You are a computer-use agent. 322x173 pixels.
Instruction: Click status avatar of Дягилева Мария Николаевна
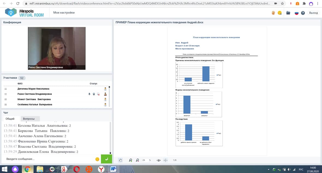pos(105,89)
